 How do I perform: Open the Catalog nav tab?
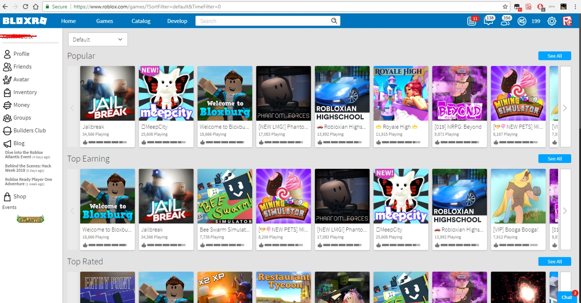click(x=141, y=21)
